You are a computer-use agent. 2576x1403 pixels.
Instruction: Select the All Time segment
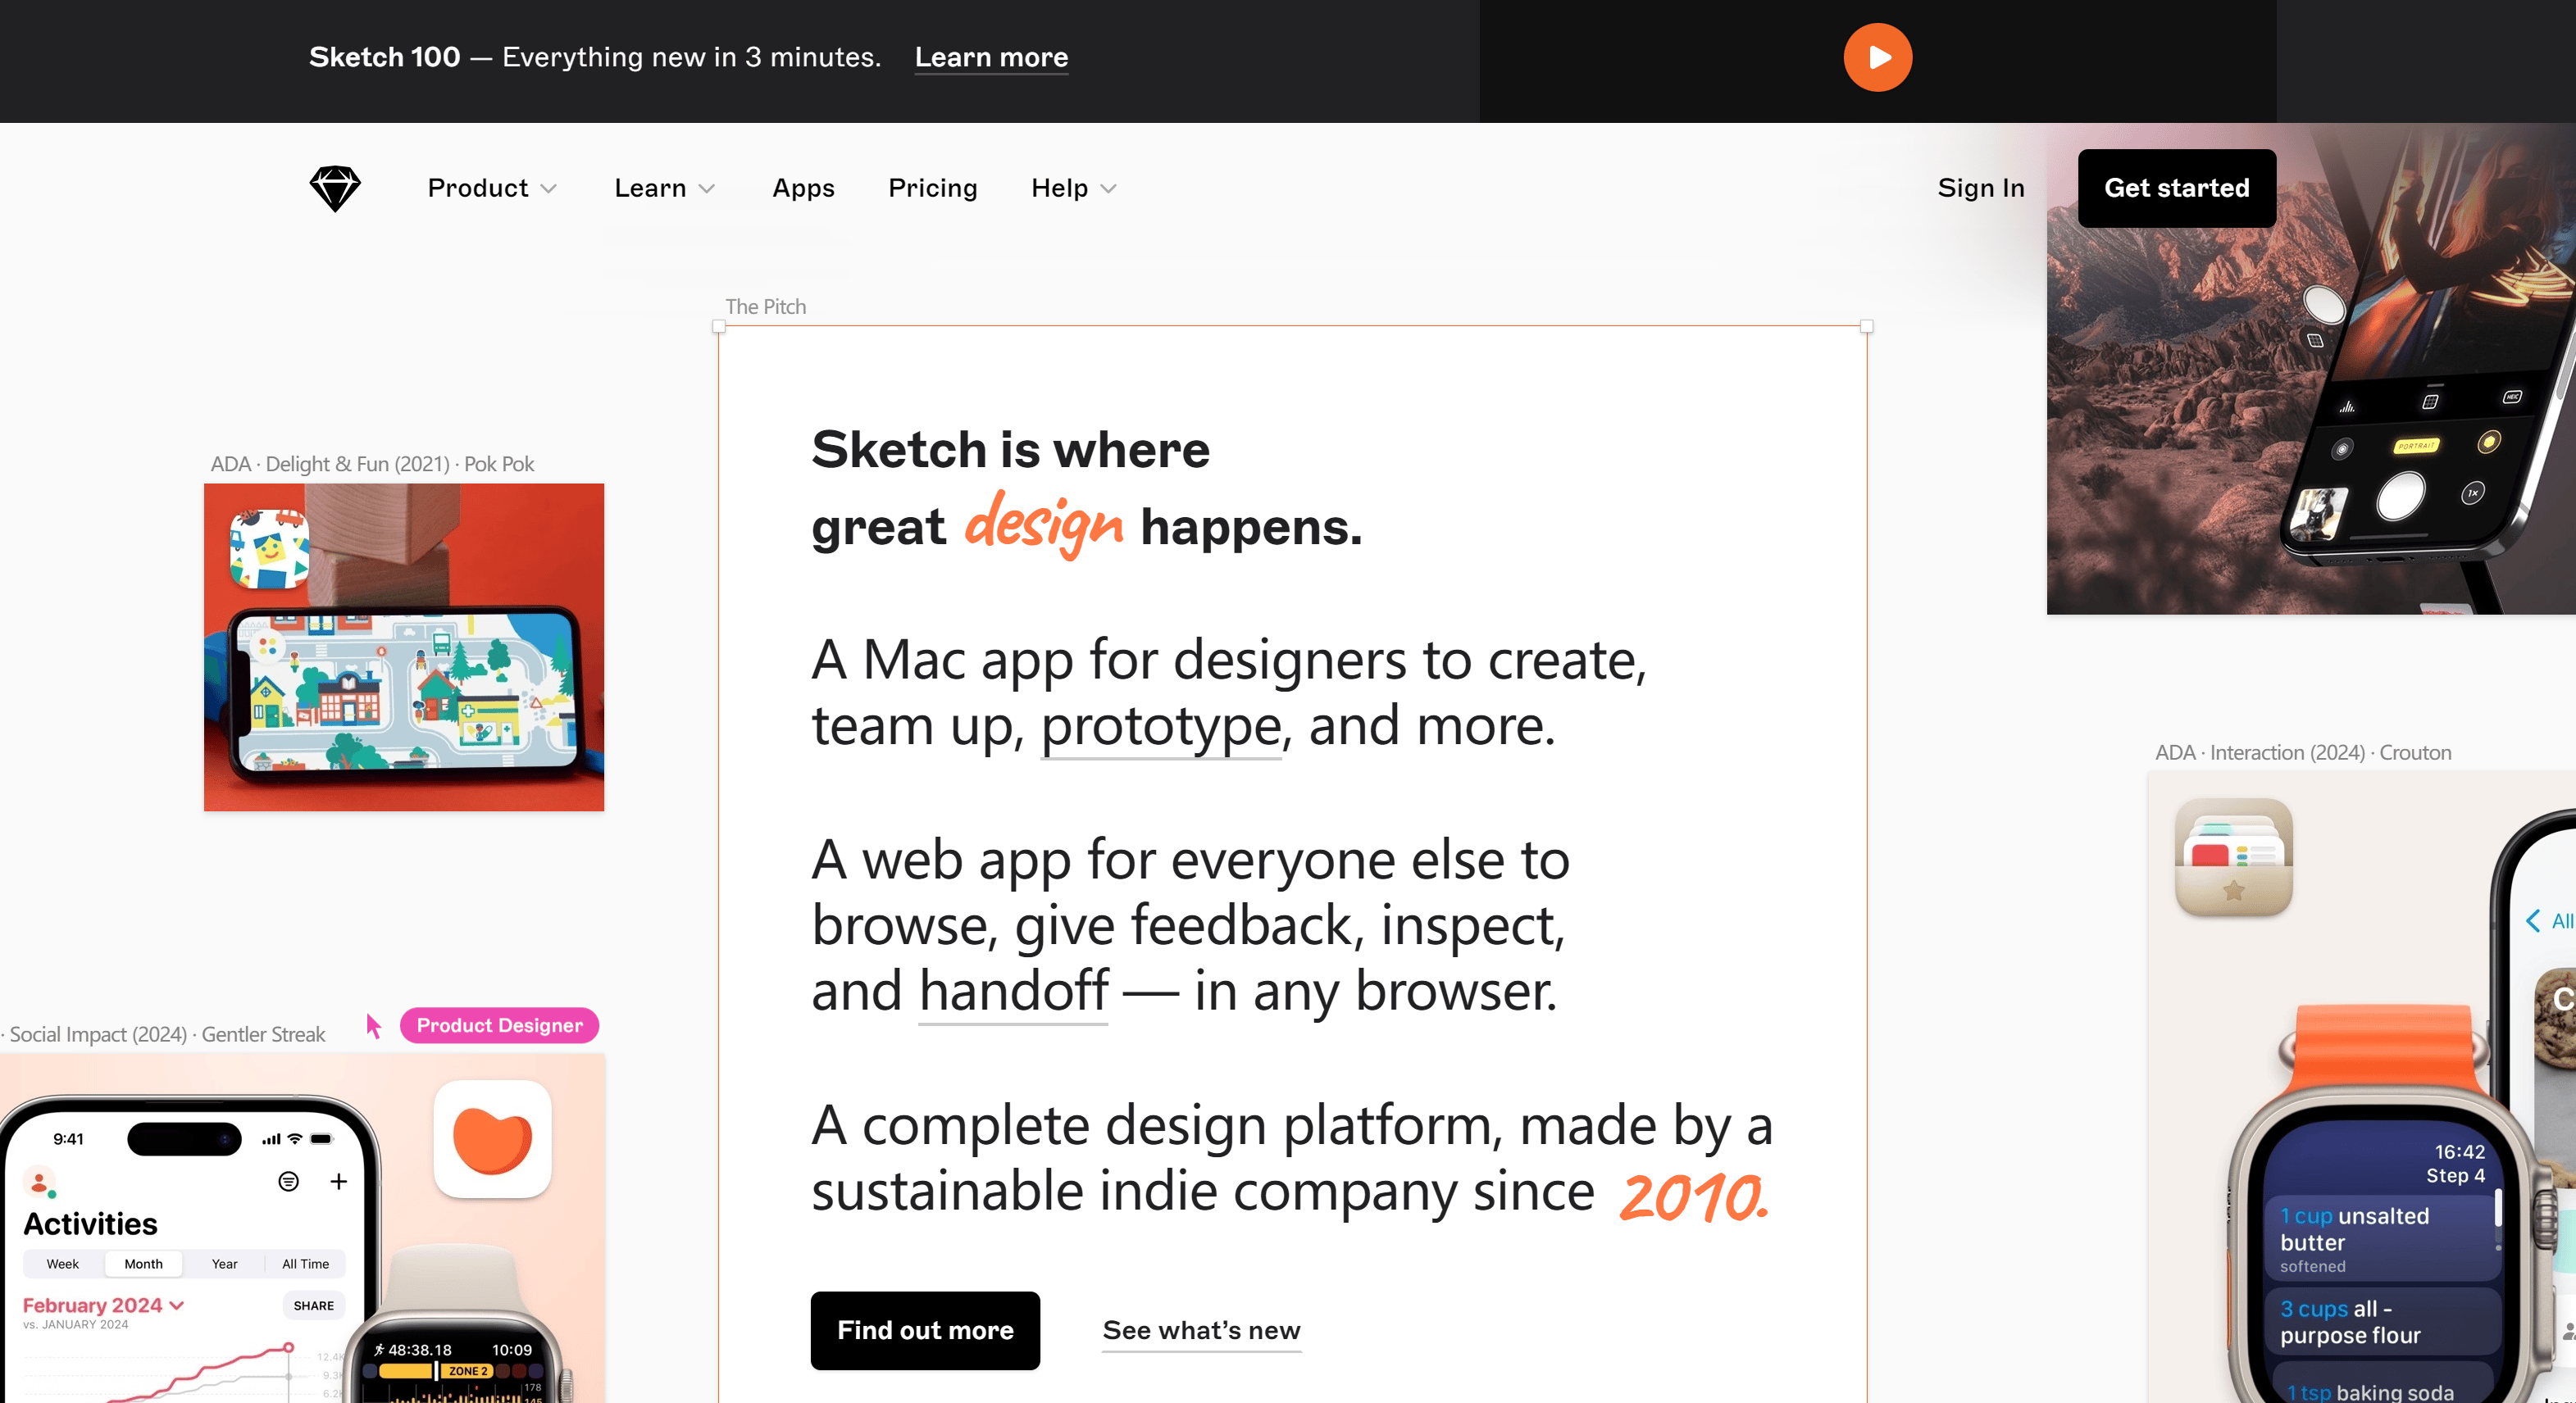click(x=305, y=1265)
